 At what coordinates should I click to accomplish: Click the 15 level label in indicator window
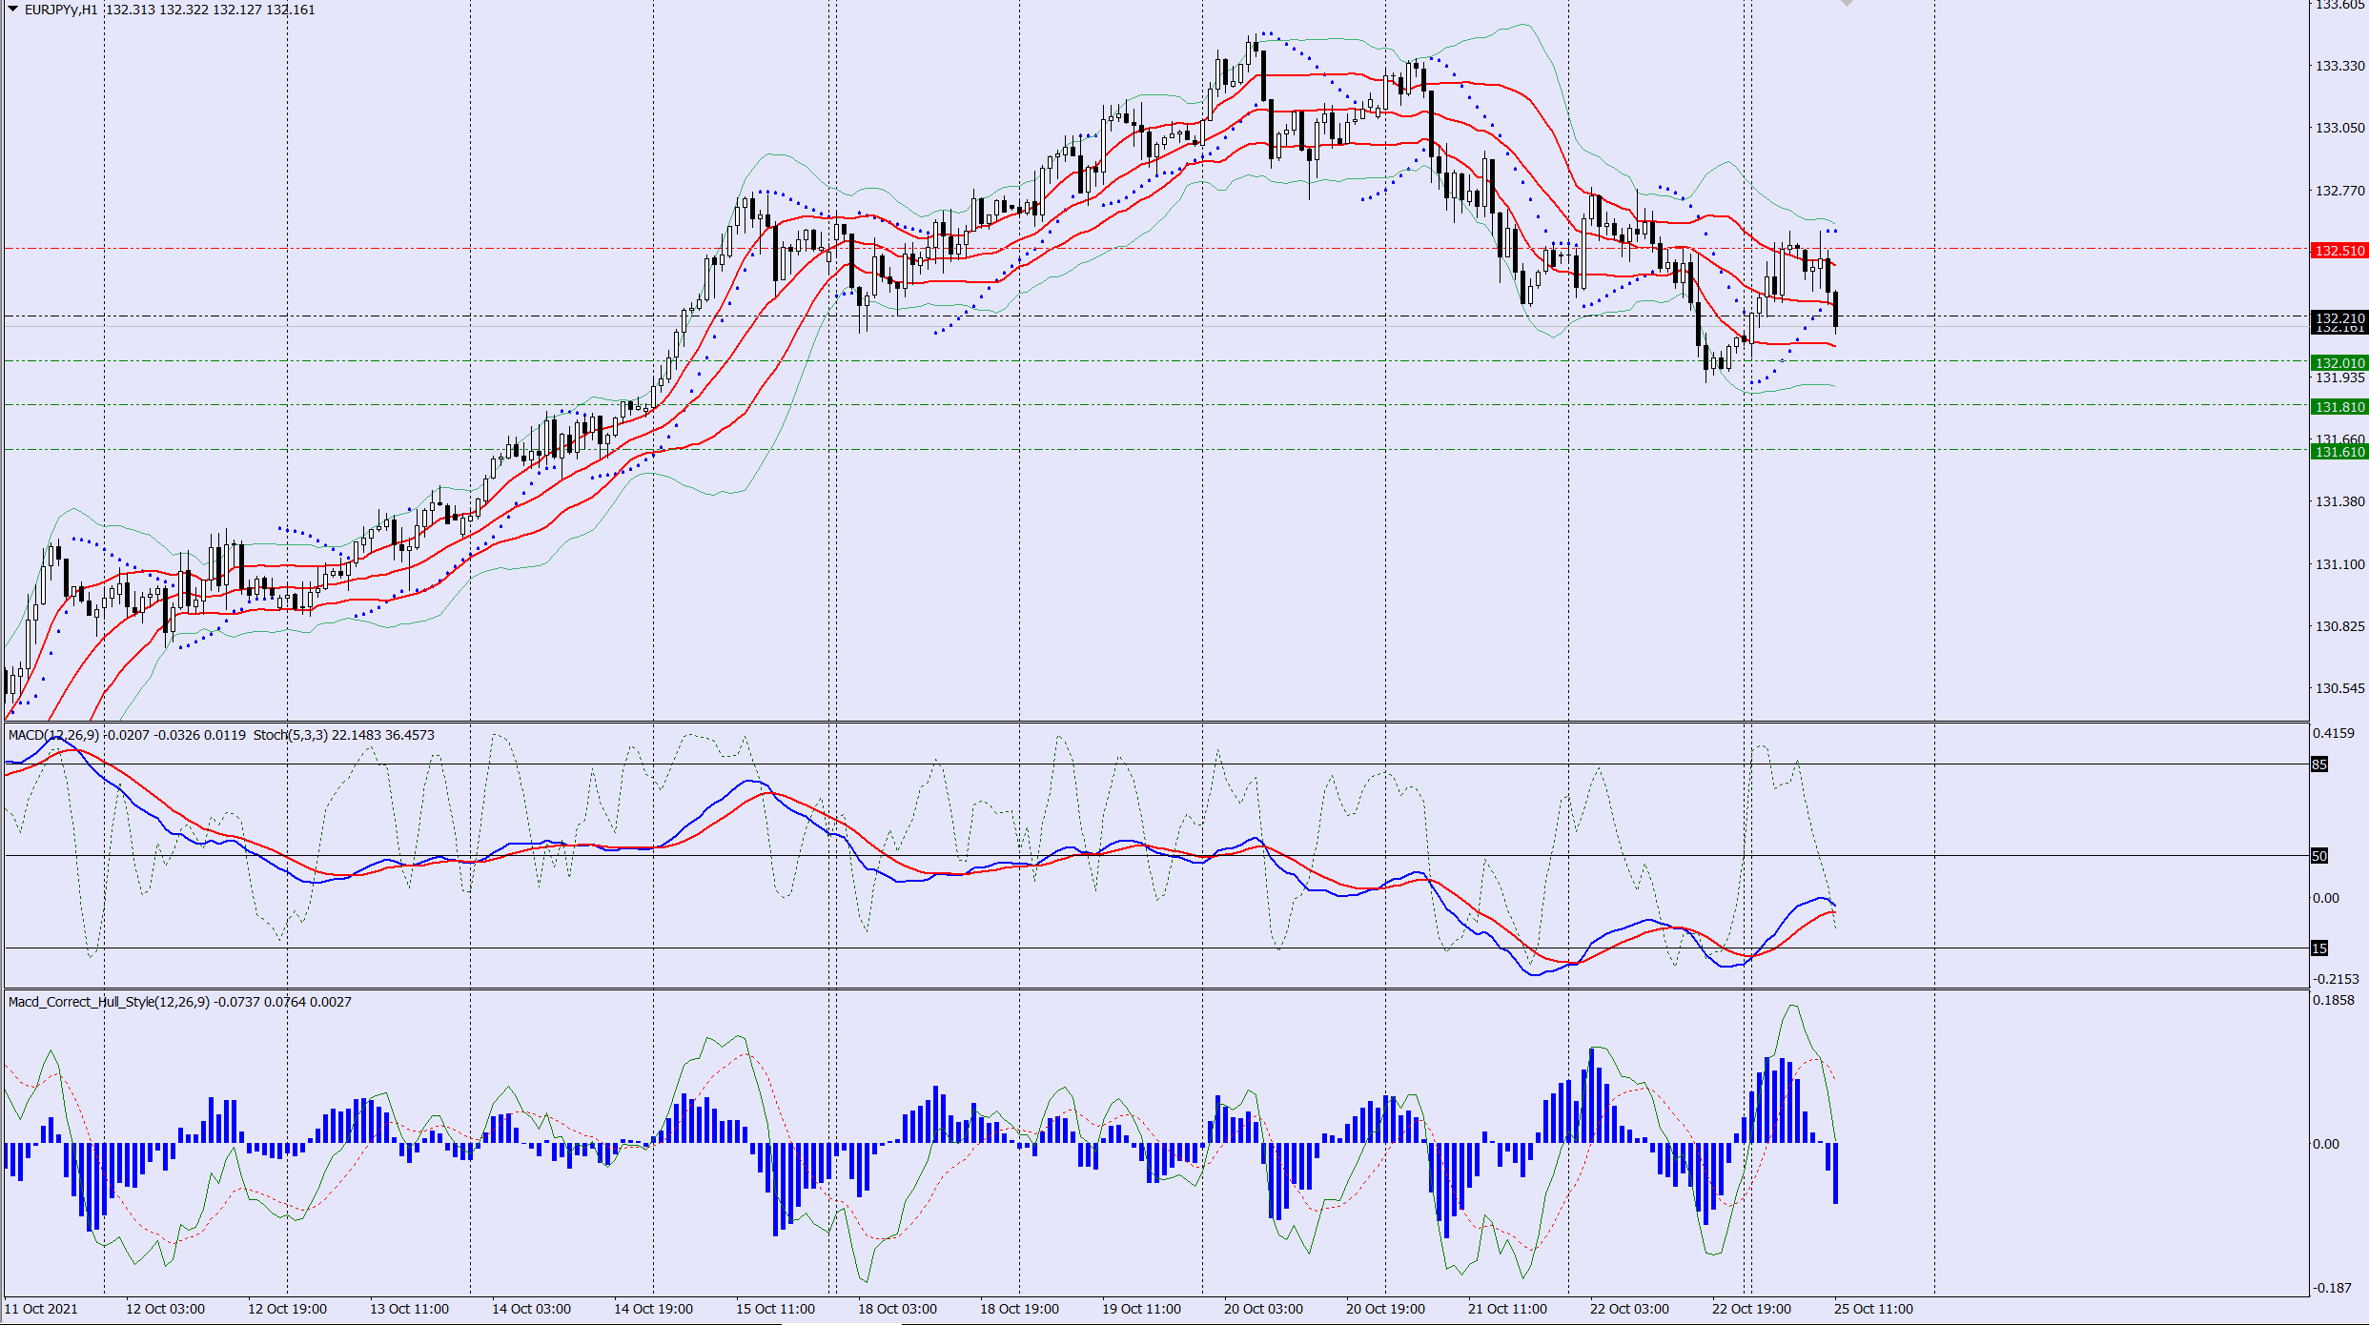point(2319,948)
